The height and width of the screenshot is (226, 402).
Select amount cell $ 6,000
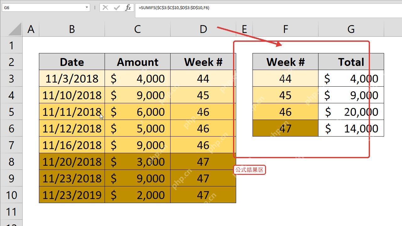[x=138, y=112]
